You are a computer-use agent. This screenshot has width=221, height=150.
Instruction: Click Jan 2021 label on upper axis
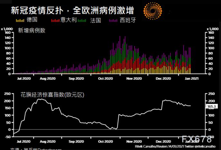pos(191,78)
